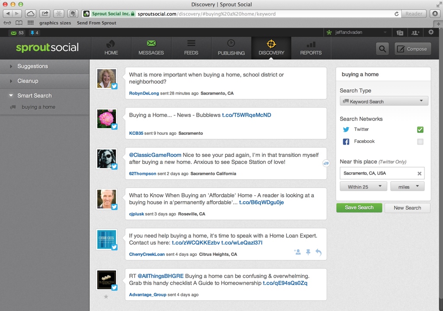
Task: Open link t.co/T5WRqeMcND
Action: coord(246,115)
